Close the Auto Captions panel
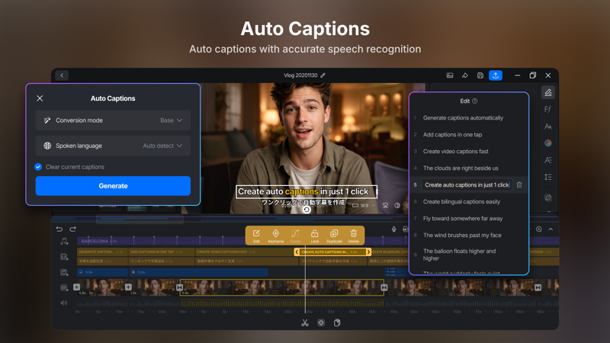This screenshot has height=343, width=610. tap(40, 98)
